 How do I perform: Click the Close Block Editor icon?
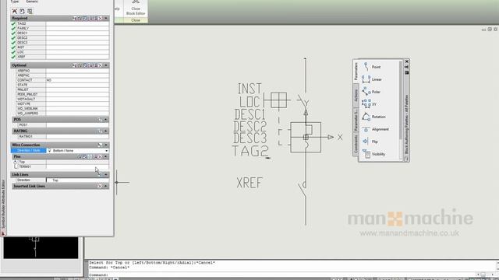point(136,2)
